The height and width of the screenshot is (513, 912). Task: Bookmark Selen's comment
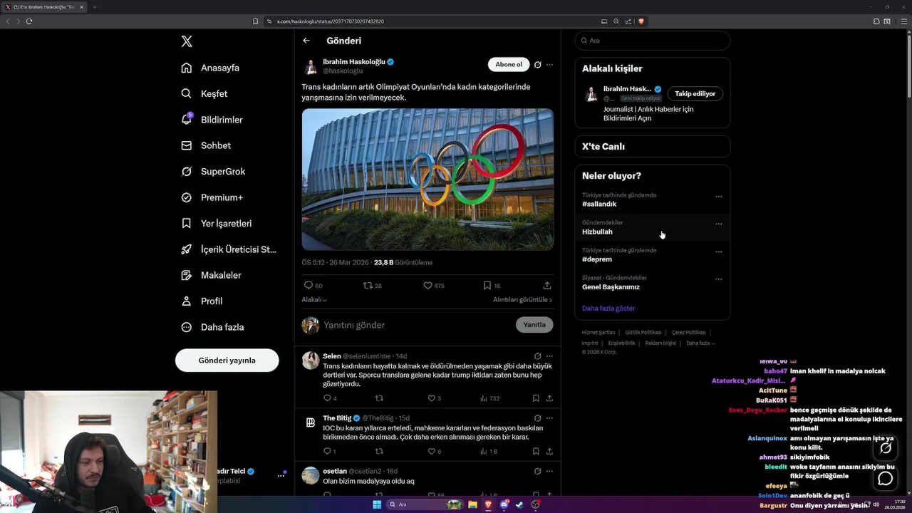point(536,398)
